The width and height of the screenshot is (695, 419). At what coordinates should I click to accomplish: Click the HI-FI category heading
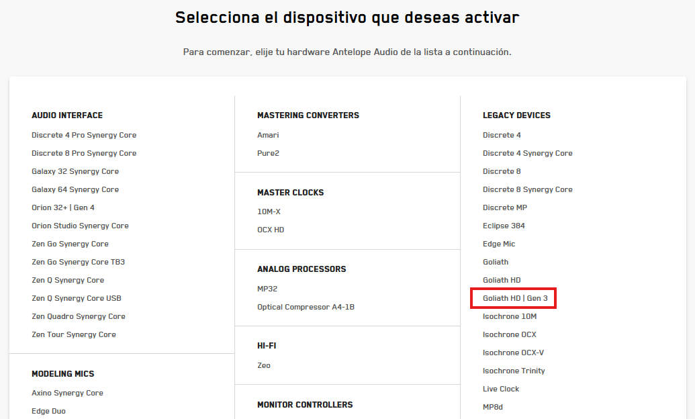click(267, 346)
